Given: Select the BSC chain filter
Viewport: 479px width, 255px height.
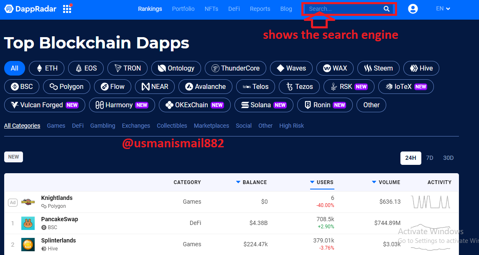Looking at the screenshot, I should 22,87.
